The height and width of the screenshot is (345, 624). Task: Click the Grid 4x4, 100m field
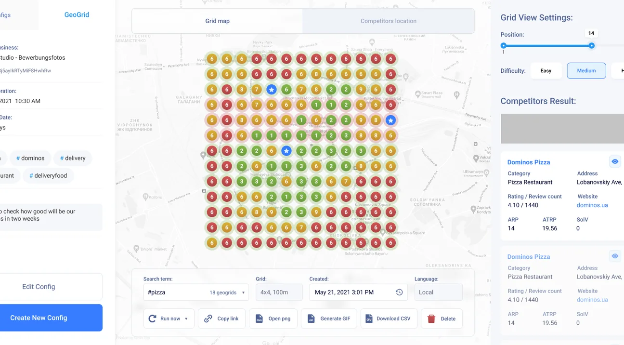279,292
